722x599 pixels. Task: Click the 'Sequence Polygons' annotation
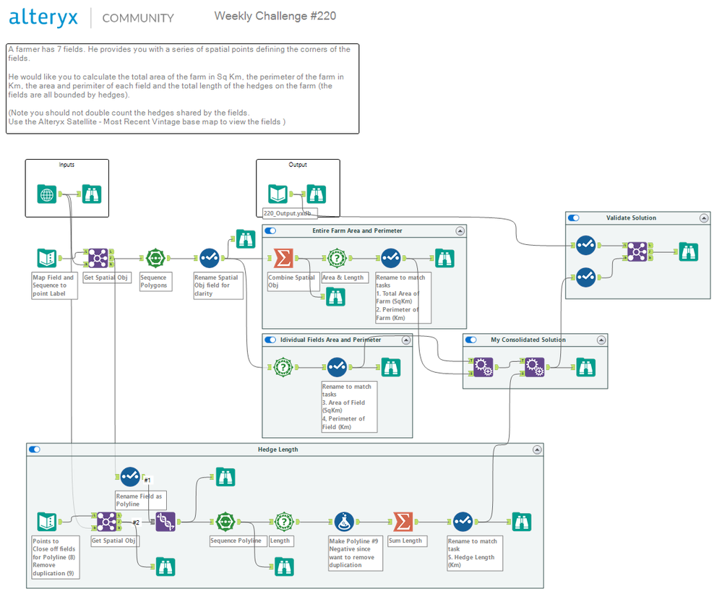[x=156, y=281]
